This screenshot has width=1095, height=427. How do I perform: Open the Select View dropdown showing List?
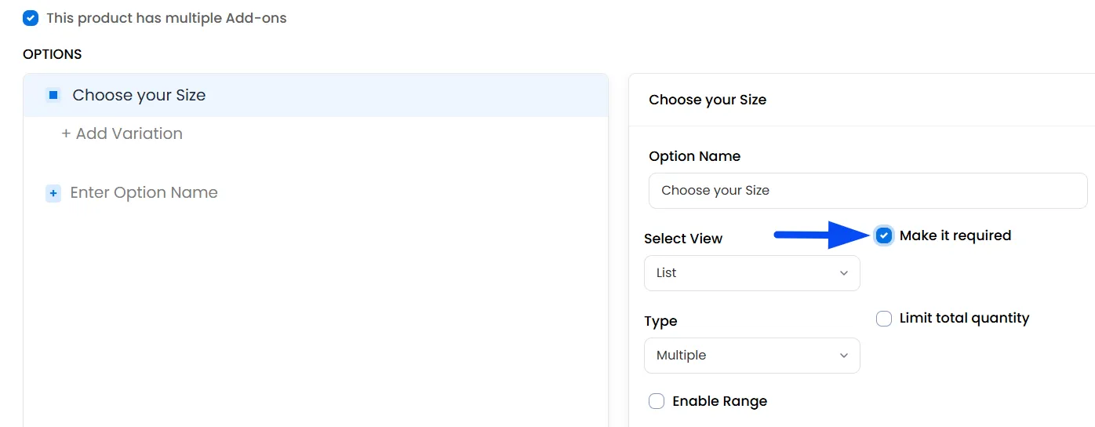pyautogui.click(x=752, y=273)
